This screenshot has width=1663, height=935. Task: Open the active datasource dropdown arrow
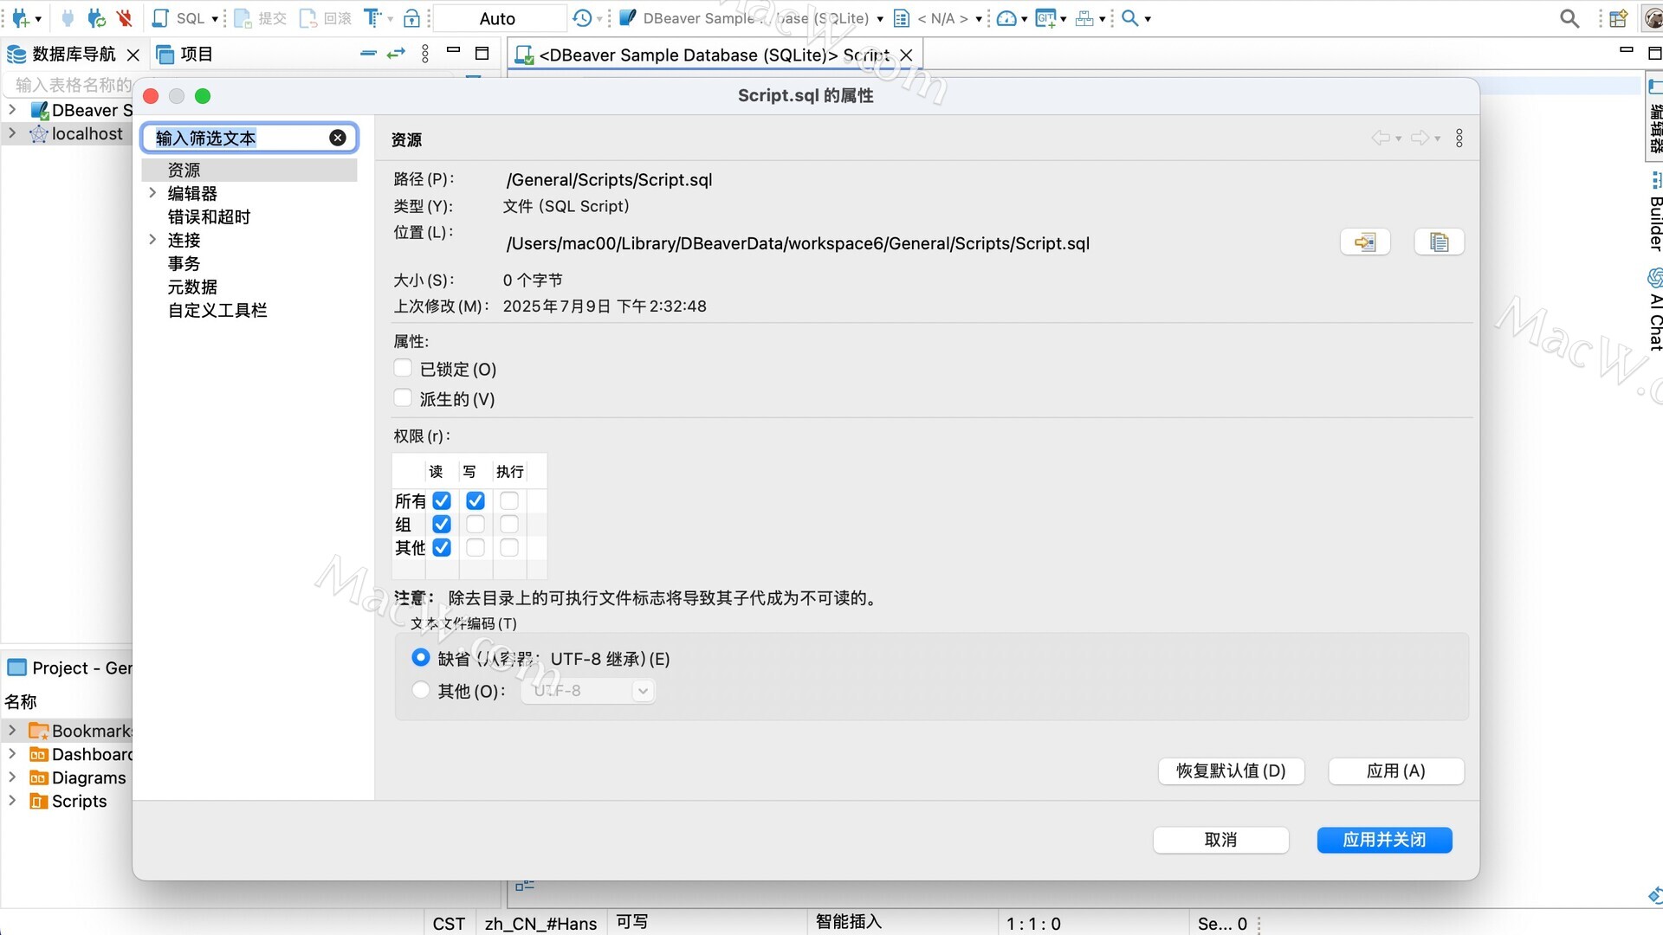tap(880, 19)
